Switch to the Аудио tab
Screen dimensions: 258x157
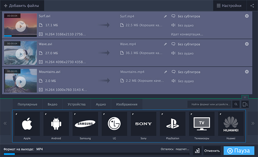click(x=101, y=104)
